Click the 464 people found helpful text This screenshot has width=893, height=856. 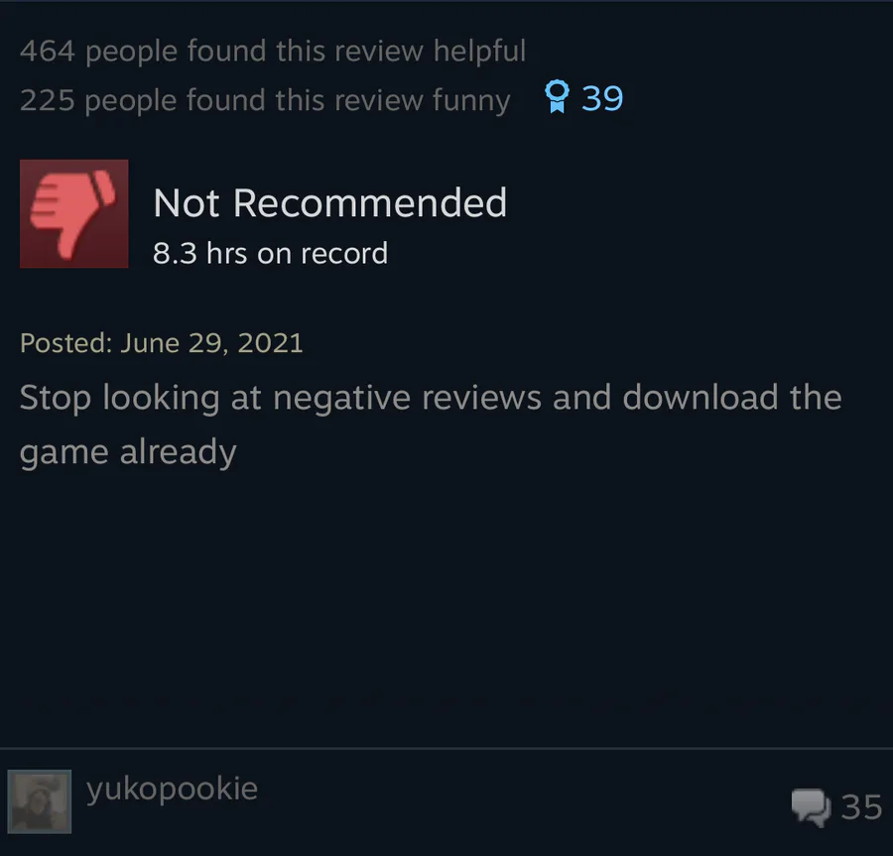(273, 51)
